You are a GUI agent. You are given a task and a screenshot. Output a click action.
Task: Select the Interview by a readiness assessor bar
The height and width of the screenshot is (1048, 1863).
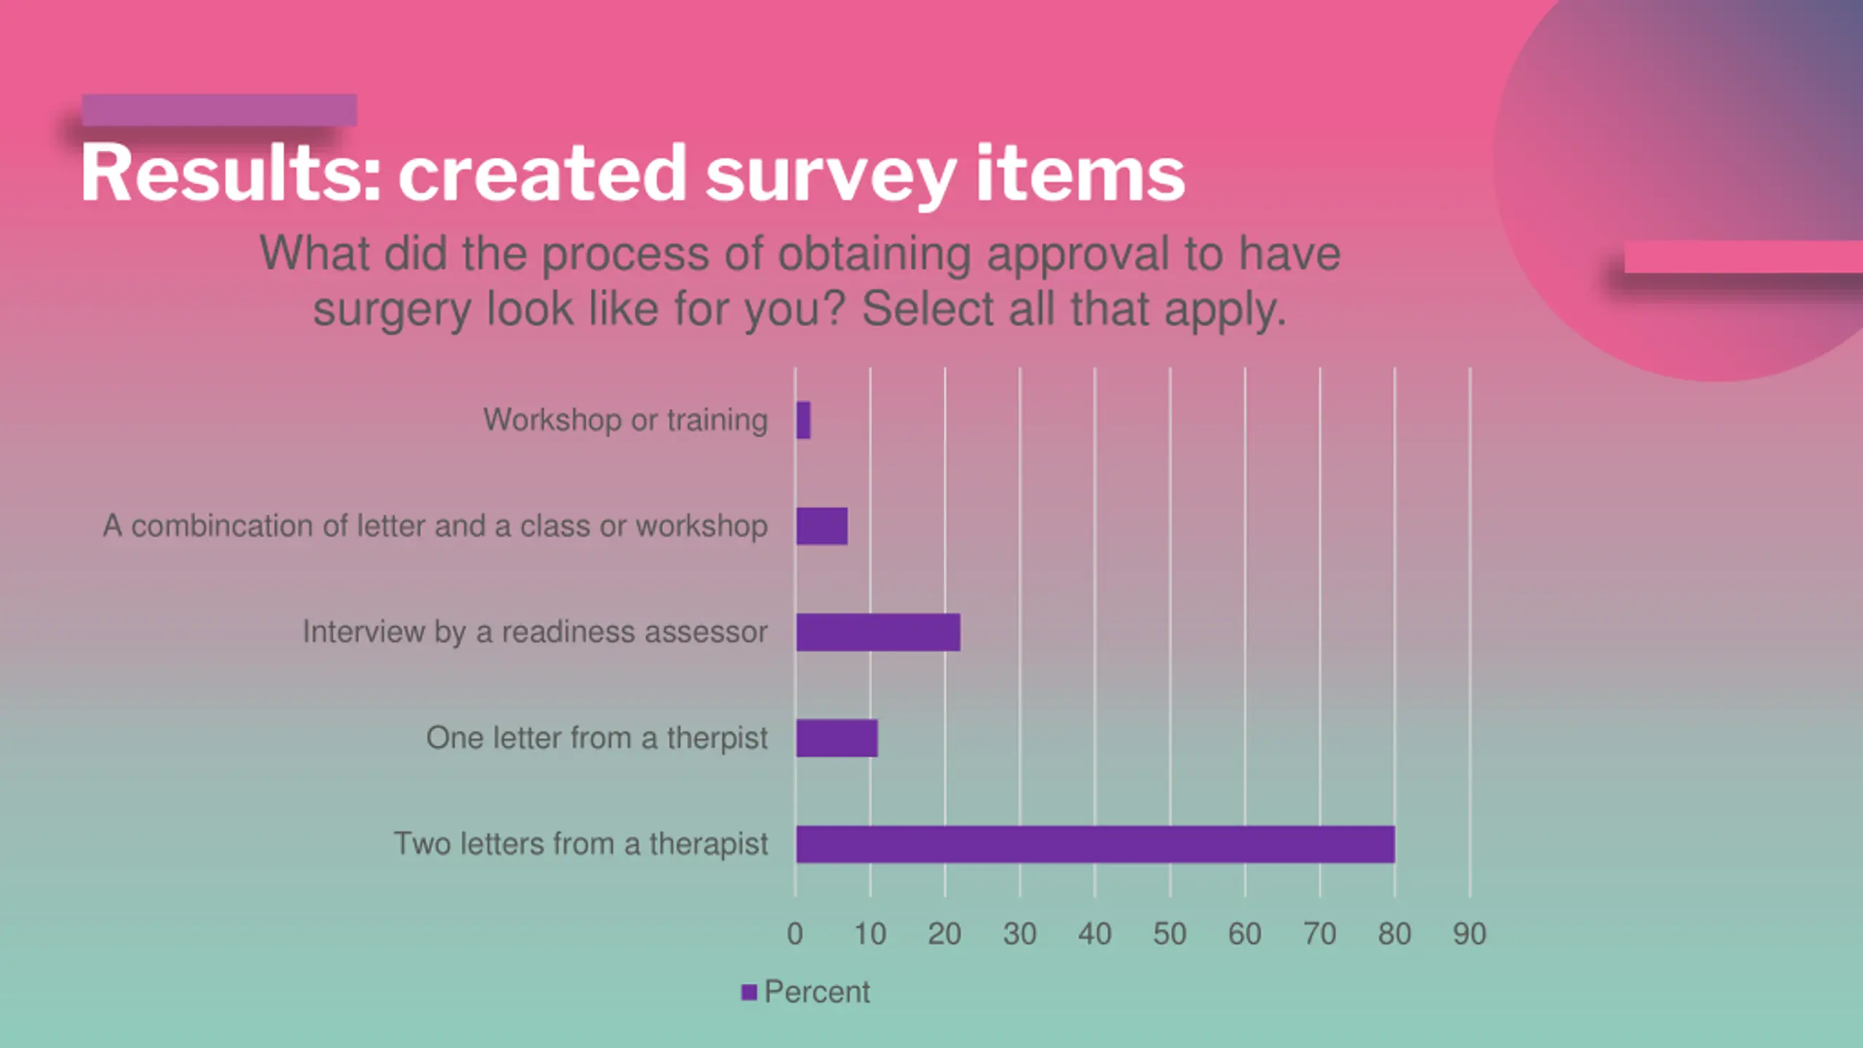pos(878,632)
